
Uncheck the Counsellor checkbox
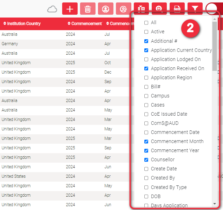(x=146, y=160)
